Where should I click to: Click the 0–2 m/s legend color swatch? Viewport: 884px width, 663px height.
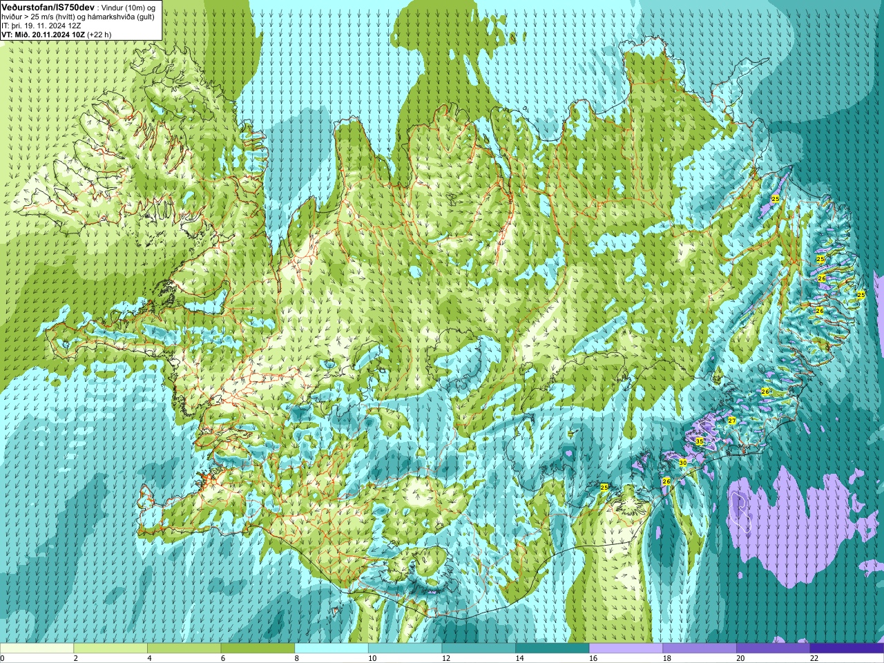click(37, 648)
